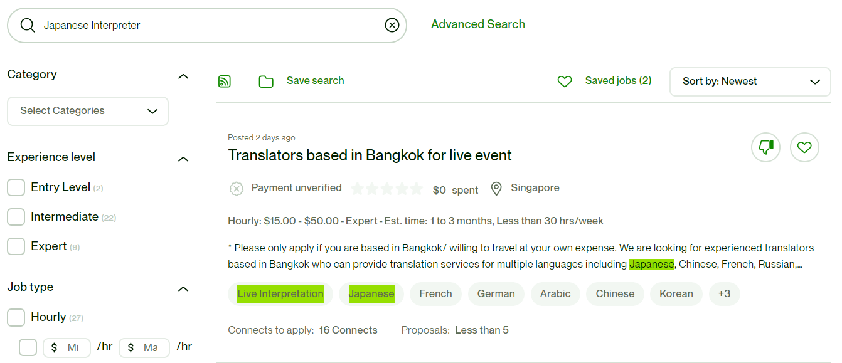The width and height of the screenshot is (842, 363).
Task: Click the magnifying glass search icon
Action: coord(28,25)
